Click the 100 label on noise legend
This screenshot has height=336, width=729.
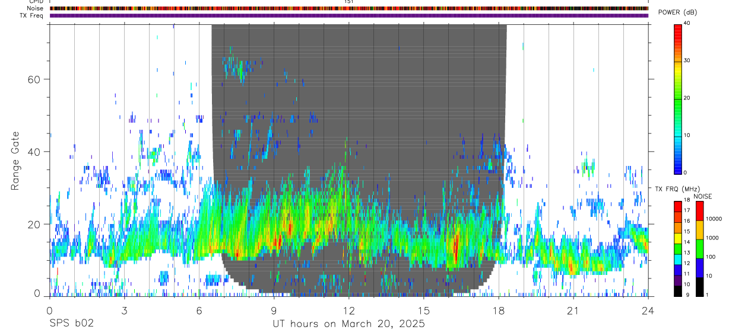[712, 257]
